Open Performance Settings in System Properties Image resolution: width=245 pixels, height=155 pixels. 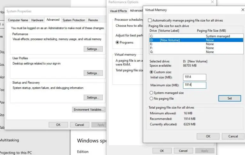click(x=93, y=49)
